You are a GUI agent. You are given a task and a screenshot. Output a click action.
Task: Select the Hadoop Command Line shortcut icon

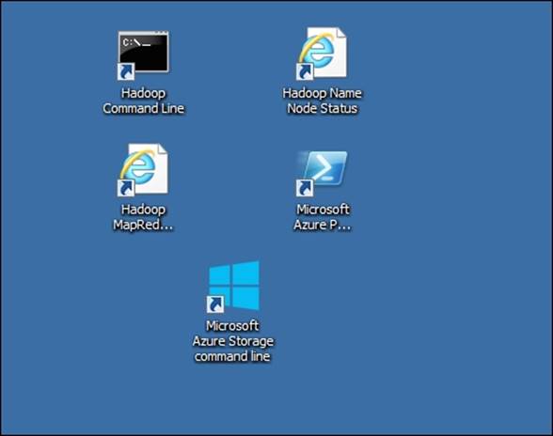143,55
